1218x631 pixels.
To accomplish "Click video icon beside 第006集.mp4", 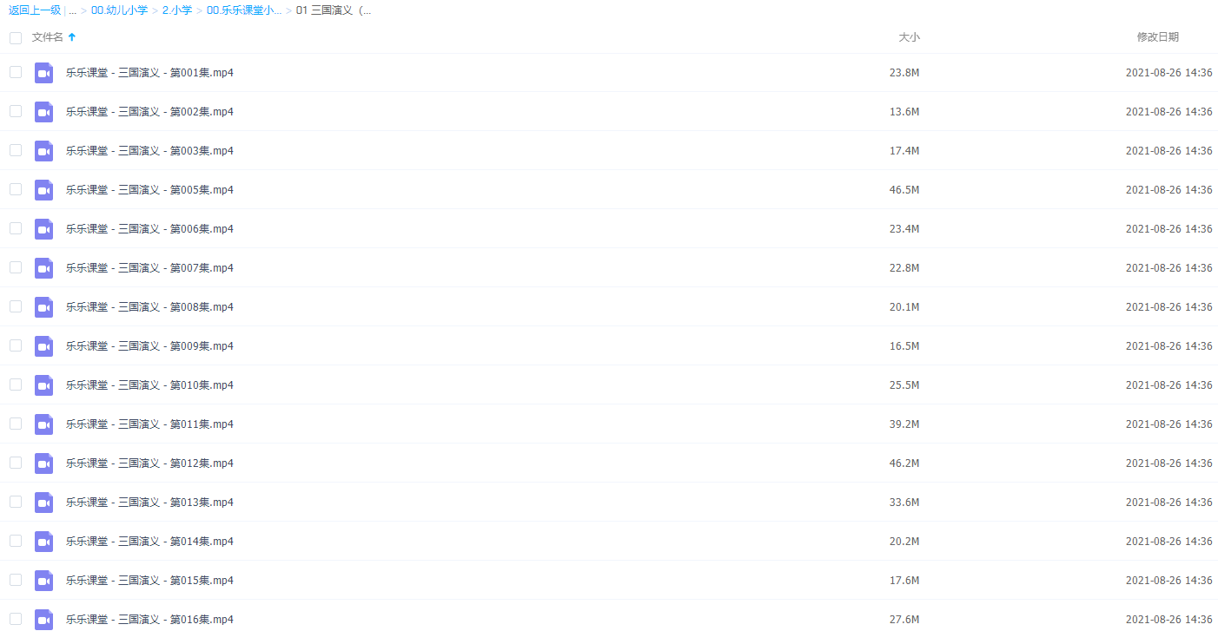I will 43,229.
